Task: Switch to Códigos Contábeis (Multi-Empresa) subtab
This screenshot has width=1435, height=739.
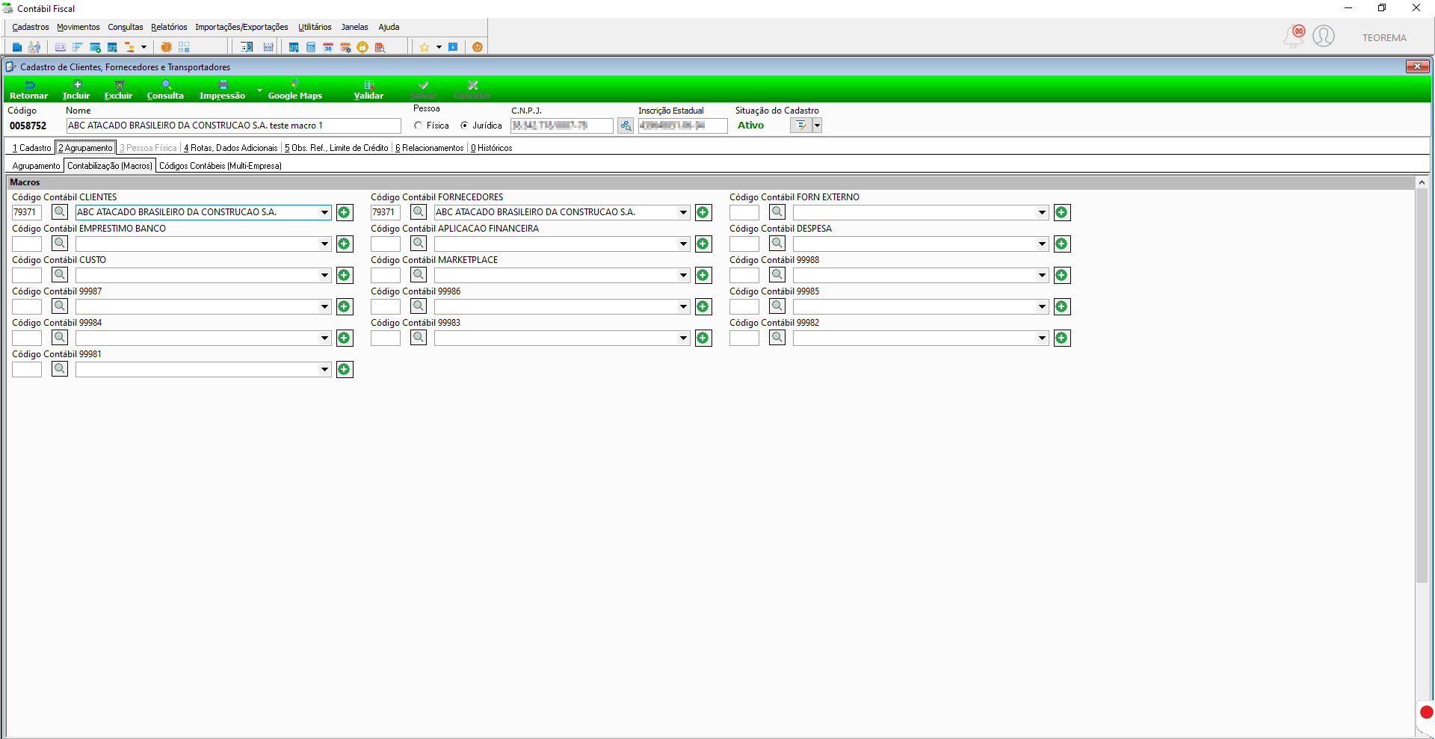Action: click(x=220, y=166)
